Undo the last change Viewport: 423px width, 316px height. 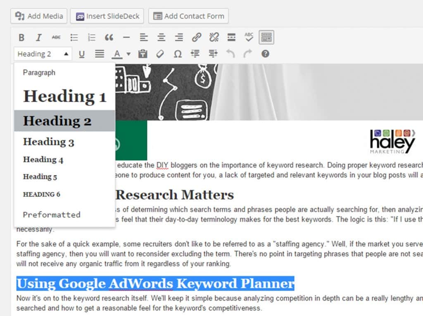(230, 54)
